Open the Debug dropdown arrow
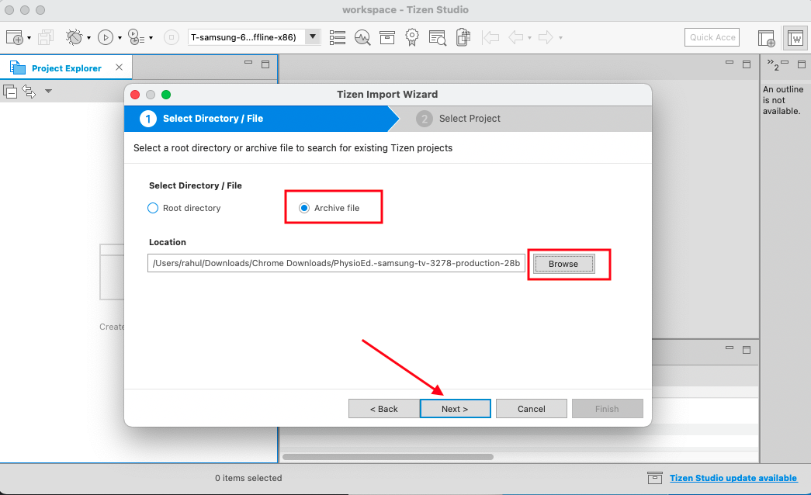The width and height of the screenshot is (811, 495). [x=89, y=38]
